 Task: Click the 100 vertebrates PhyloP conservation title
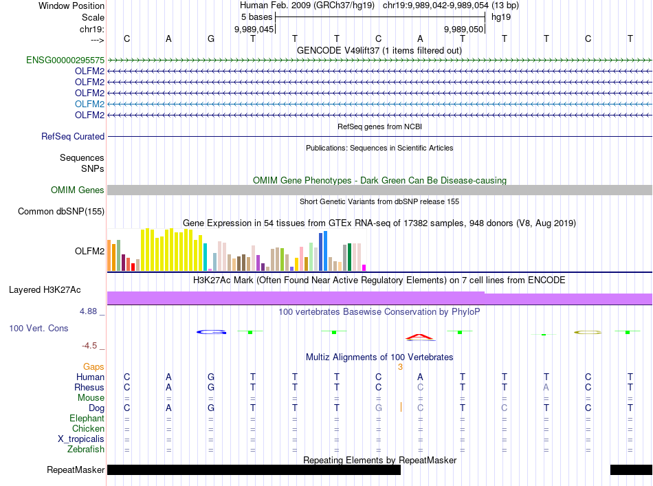(379, 311)
